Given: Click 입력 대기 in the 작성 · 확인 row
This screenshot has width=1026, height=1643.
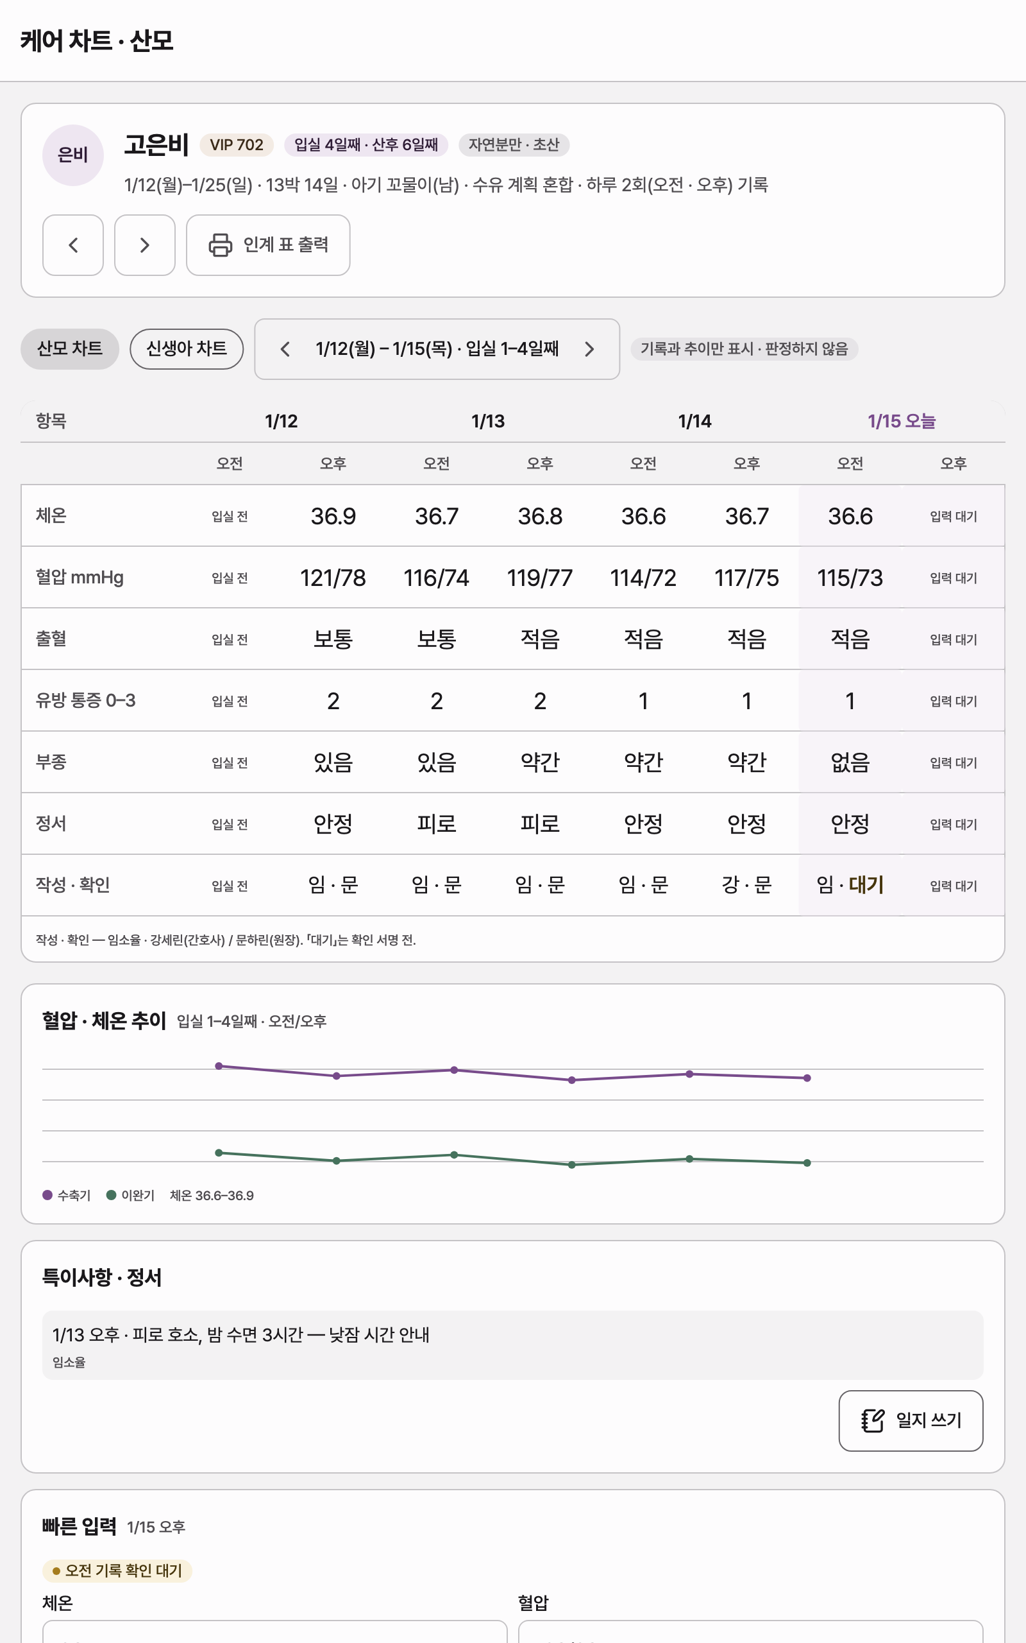Looking at the screenshot, I should (x=954, y=885).
